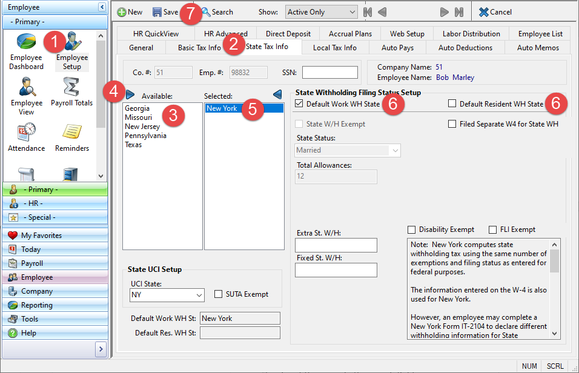Click the Extra St. W/H field

pyautogui.click(x=336, y=245)
